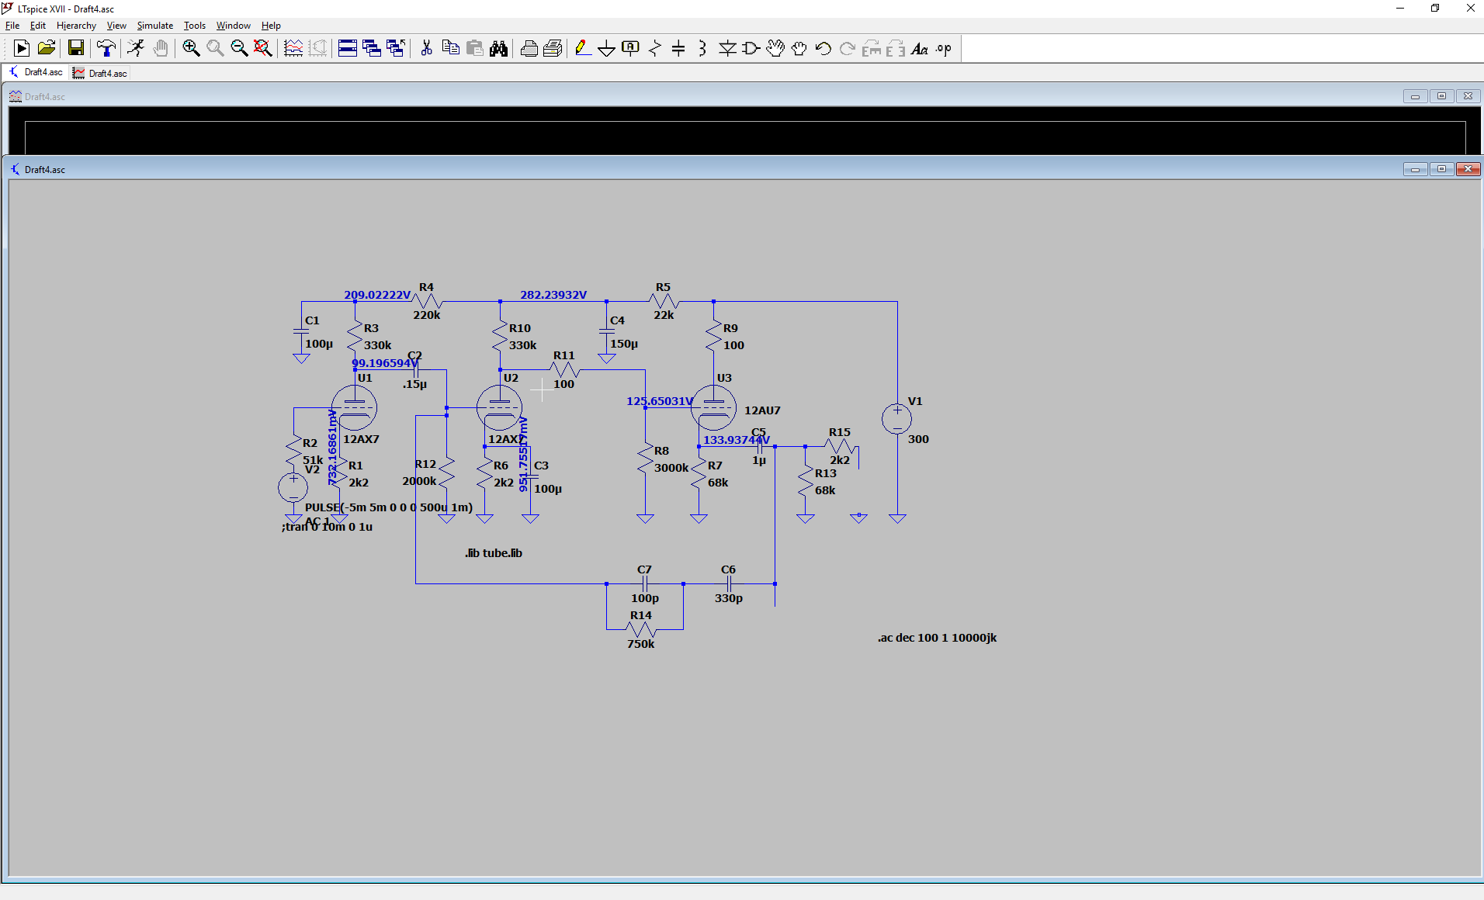This screenshot has height=900, width=1484.
Task: Select the Draw Wire pencil tool
Action: 583,49
